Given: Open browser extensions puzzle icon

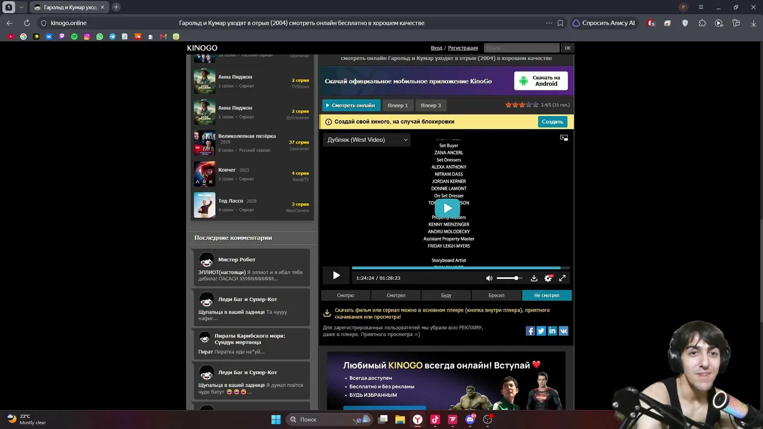Looking at the screenshot, I should click(702, 23).
